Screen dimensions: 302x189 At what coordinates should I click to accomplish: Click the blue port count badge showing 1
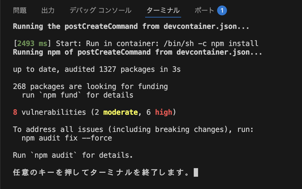pos(222,10)
